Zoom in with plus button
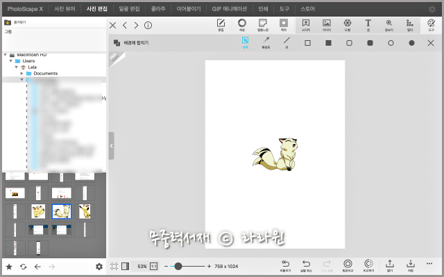 (209, 266)
